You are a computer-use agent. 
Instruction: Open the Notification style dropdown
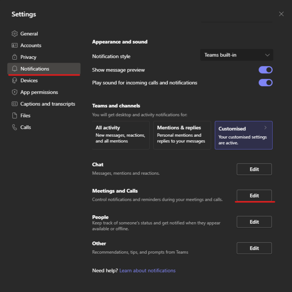coord(236,55)
